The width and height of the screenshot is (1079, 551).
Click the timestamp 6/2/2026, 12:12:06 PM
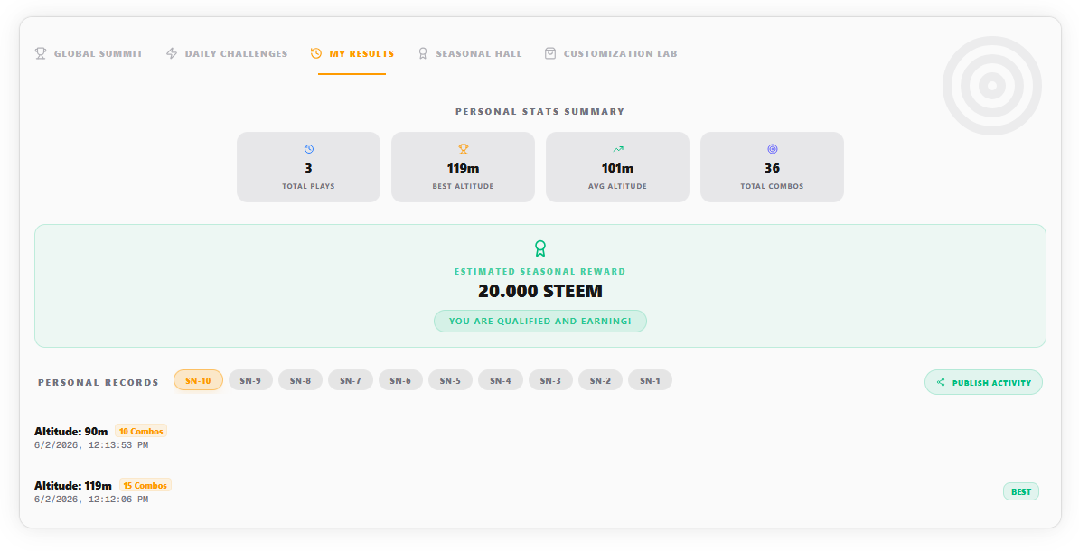pyautogui.click(x=91, y=500)
